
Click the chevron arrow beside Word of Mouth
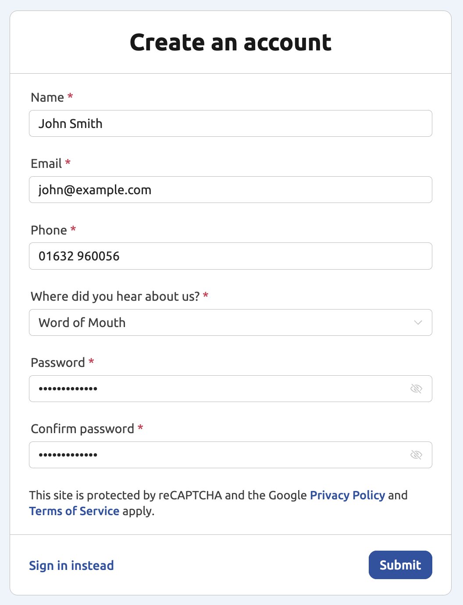418,323
